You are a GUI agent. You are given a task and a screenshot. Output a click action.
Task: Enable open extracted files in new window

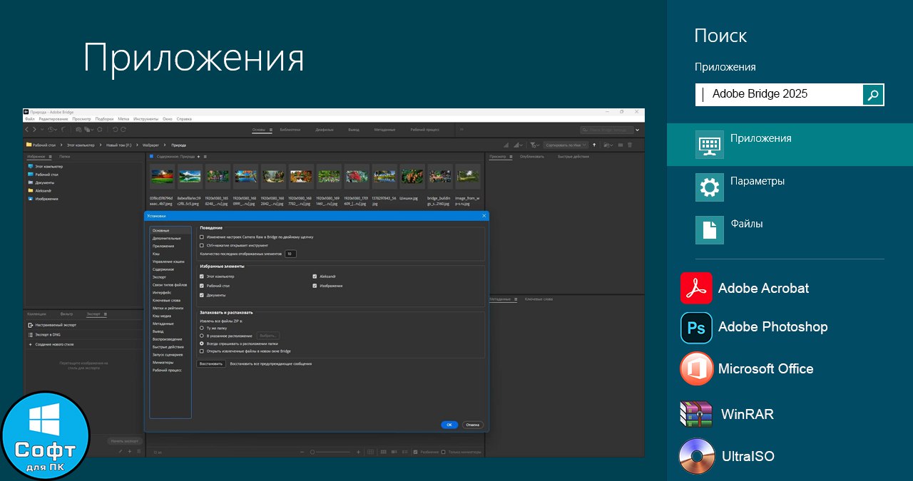pyautogui.click(x=202, y=351)
